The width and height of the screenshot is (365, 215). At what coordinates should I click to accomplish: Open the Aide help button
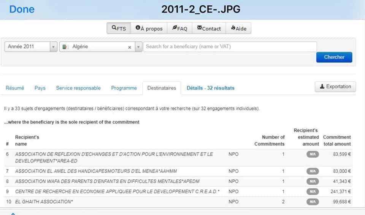[238, 28]
